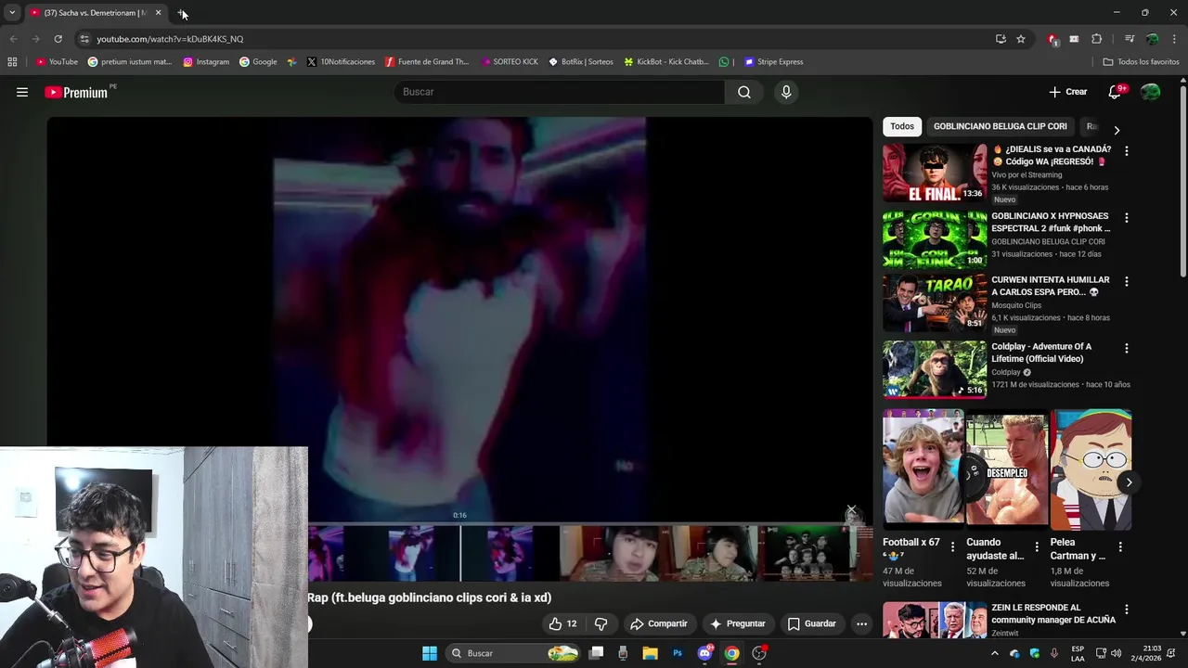
Task: Open Stripe Express bookmark
Action: pos(774,62)
